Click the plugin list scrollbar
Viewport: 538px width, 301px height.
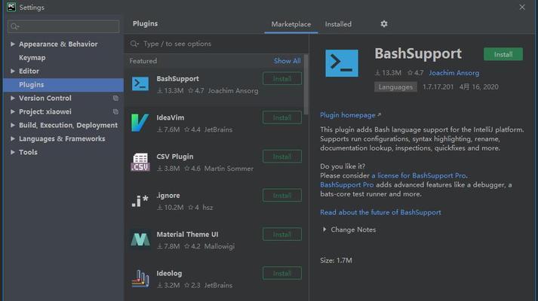click(306, 84)
